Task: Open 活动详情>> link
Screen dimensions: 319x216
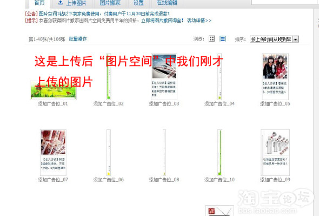Action: [x=199, y=21]
